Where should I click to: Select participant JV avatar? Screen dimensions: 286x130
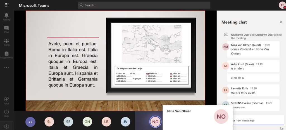click(125, 122)
